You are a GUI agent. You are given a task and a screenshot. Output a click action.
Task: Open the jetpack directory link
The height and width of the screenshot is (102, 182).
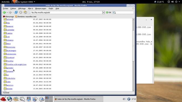(x=10, y=71)
